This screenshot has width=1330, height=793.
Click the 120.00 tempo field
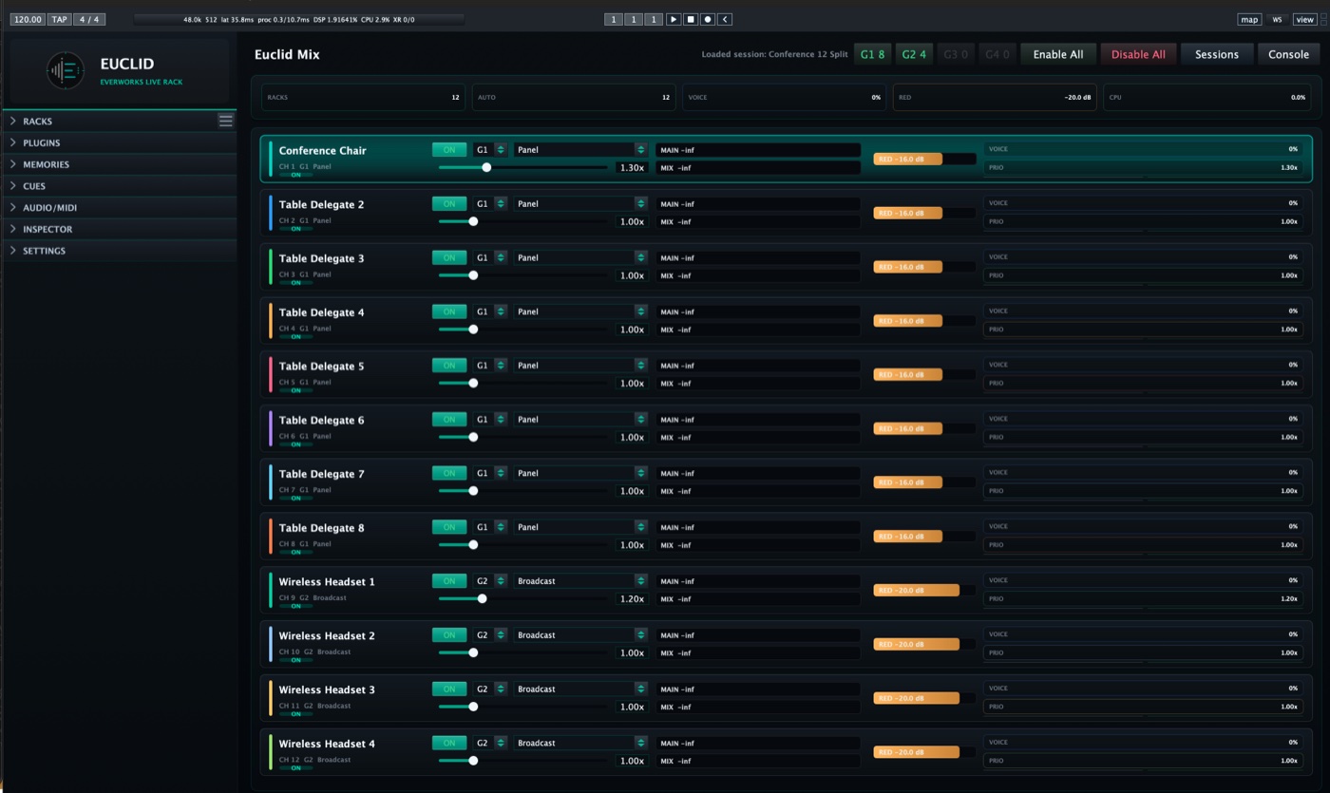(28, 19)
